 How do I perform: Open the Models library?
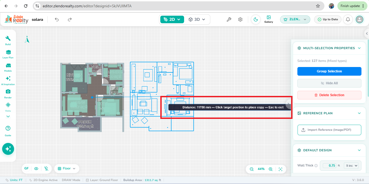tap(8, 68)
